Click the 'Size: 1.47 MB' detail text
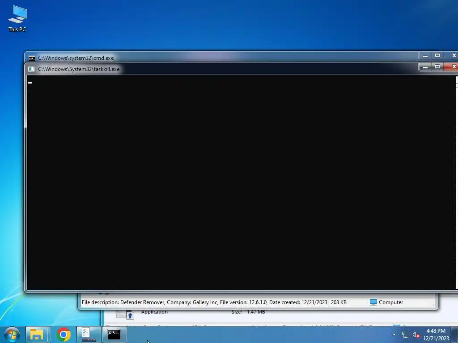458x343 pixels. pyautogui.click(x=248, y=312)
